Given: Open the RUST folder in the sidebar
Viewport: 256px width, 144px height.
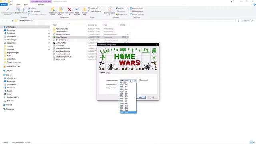Looking at the screenshot, I should (x=9, y=56).
